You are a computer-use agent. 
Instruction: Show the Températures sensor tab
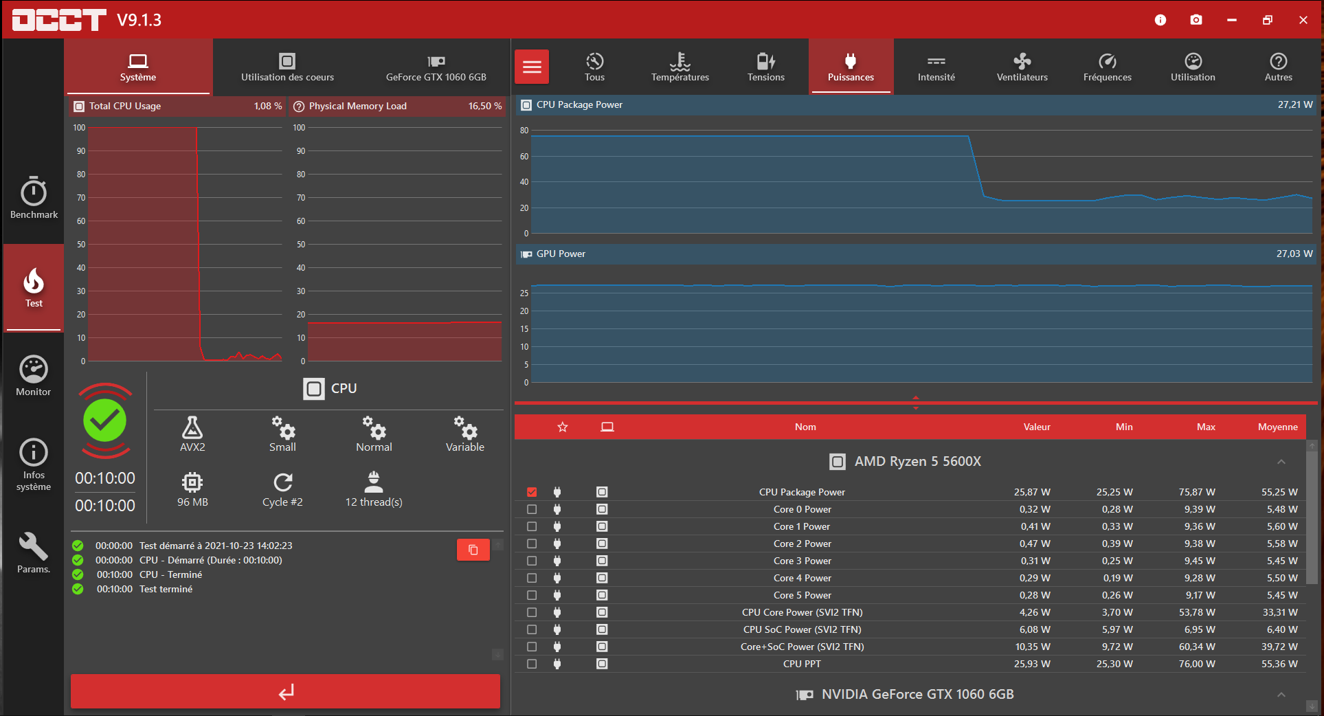pyautogui.click(x=680, y=67)
